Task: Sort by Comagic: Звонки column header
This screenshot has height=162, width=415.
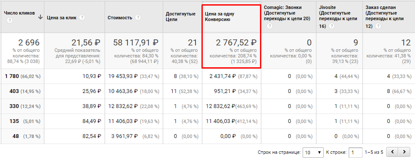Action: [x=287, y=13]
